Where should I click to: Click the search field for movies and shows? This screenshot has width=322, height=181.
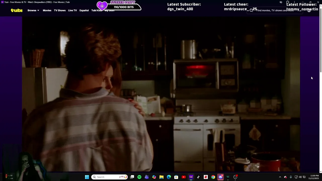(x=275, y=10)
